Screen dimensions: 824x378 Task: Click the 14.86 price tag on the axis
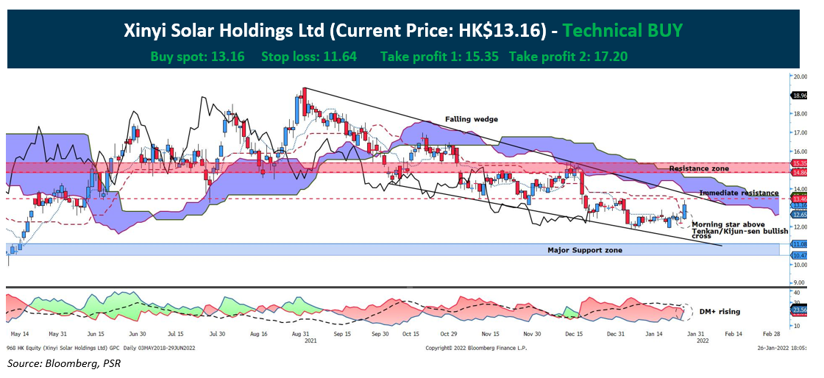pyautogui.click(x=800, y=171)
